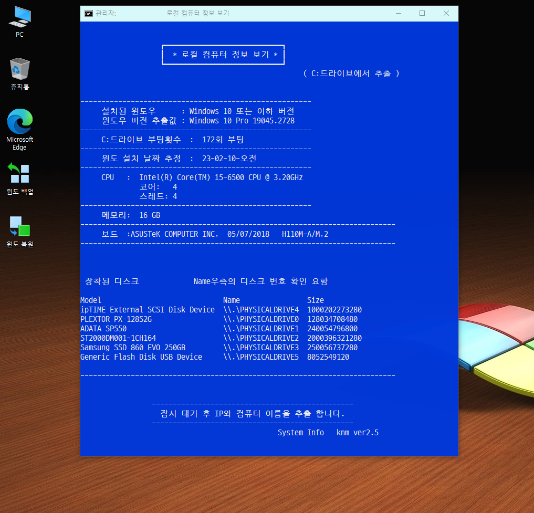Click the 172회 부팅 boot count
Screen dimensions: 534x513
click(223, 140)
